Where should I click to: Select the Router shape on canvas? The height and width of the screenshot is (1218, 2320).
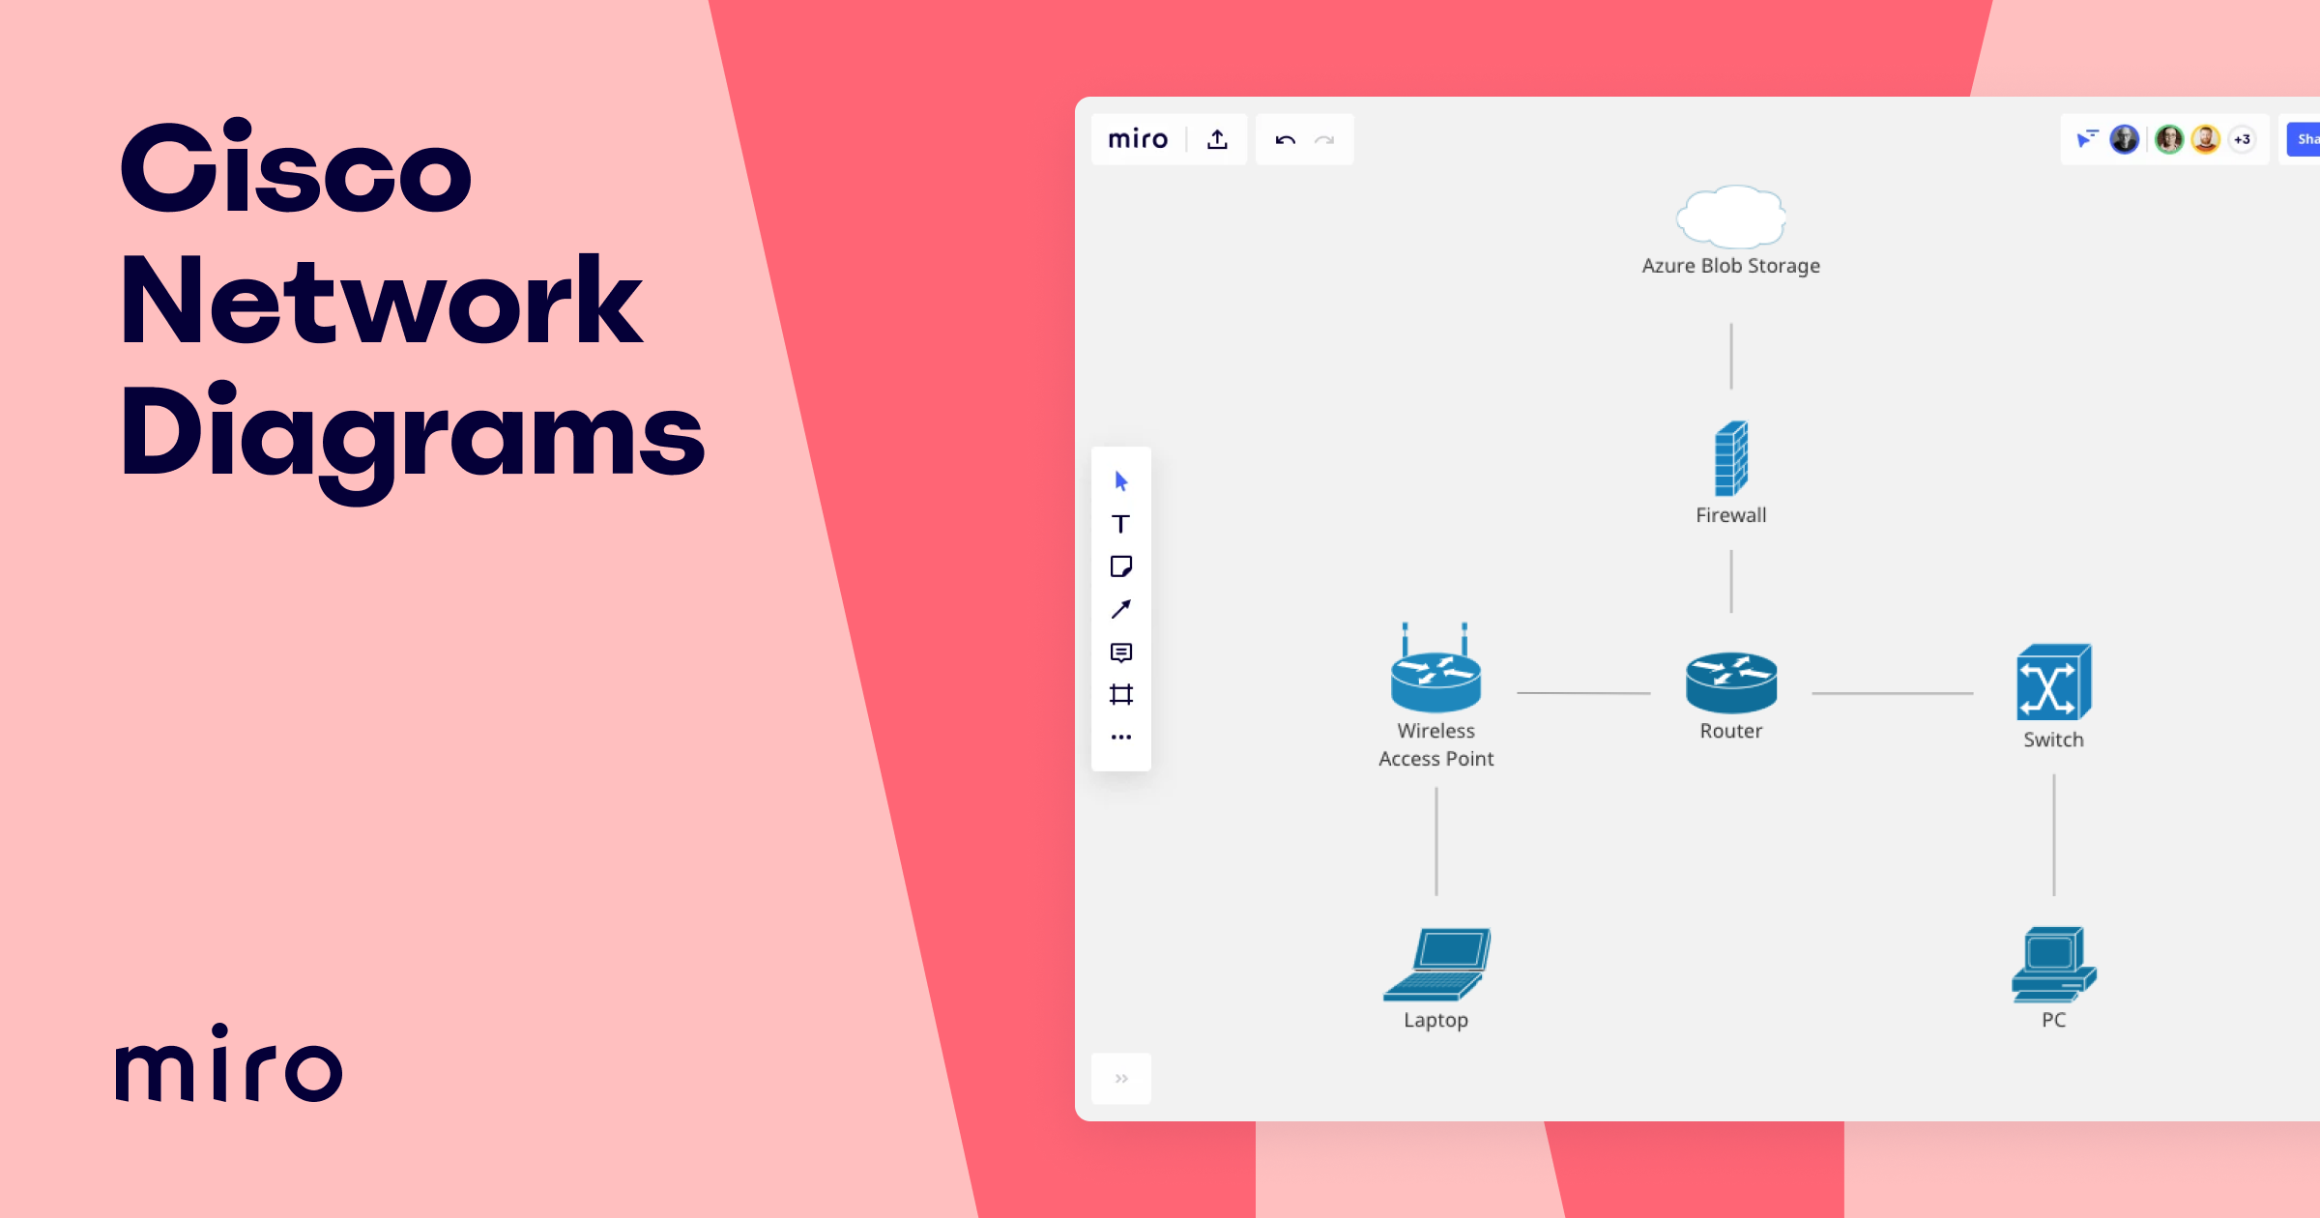(x=1730, y=681)
